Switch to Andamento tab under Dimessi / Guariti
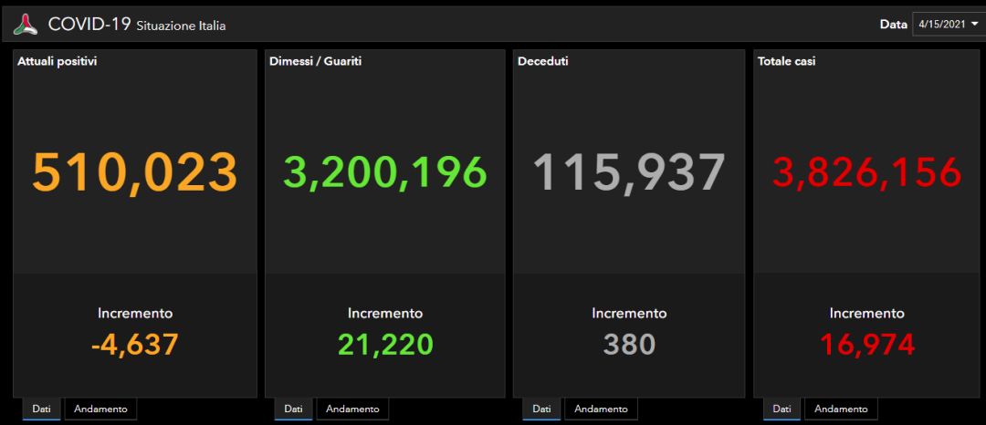 click(352, 409)
